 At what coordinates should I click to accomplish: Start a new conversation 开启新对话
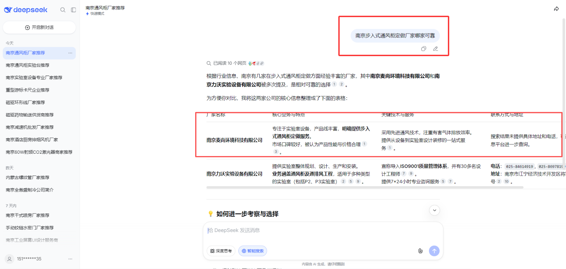(39, 27)
